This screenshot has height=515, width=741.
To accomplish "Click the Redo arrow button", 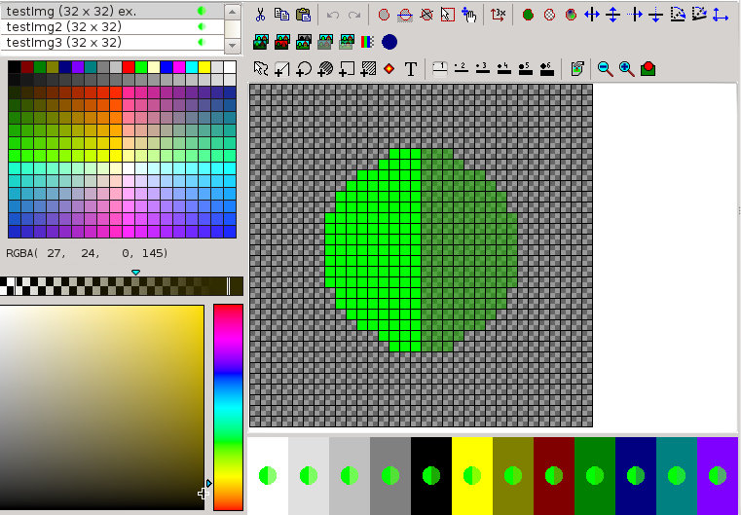I will [x=354, y=15].
